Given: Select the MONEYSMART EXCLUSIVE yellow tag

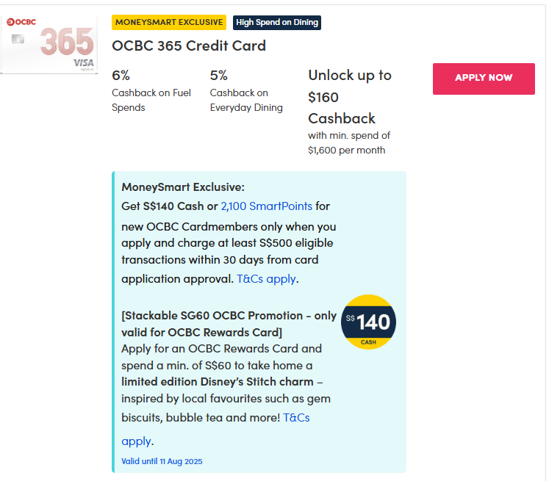Looking at the screenshot, I should pos(169,23).
